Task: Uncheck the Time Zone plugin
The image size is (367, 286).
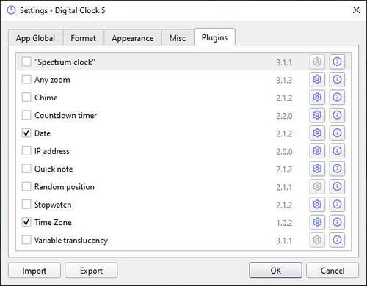Action: click(x=26, y=222)
